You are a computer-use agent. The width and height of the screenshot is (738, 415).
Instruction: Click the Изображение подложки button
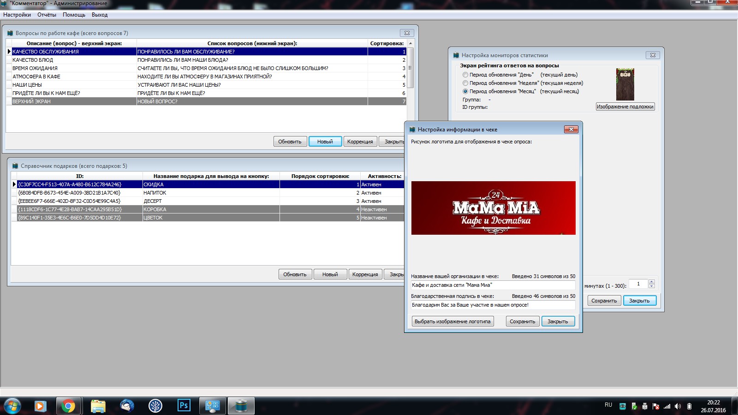(x=625, y=107)
